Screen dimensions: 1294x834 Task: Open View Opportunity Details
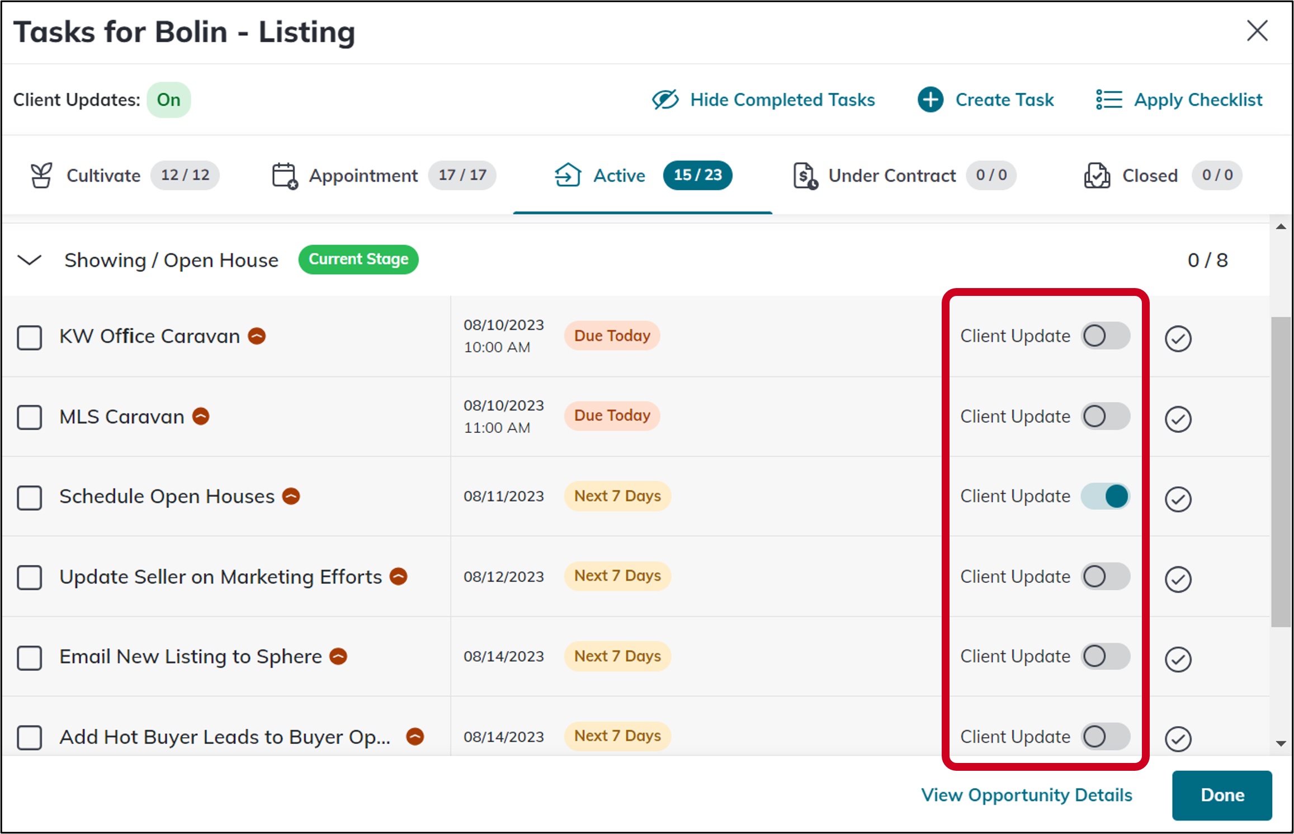[x=1027, y=795]
